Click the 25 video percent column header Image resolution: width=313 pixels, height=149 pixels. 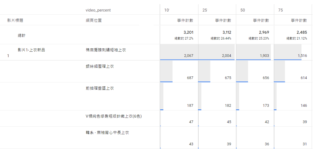pyautogui.click(x=205, y=10)
